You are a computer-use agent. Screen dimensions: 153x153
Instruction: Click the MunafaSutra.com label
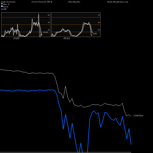pos(121,2)
